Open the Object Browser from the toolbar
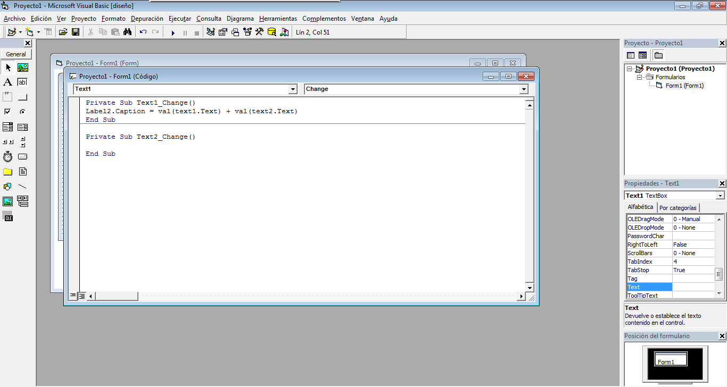The height and width of the screenshot is (387, 727). 247,31
